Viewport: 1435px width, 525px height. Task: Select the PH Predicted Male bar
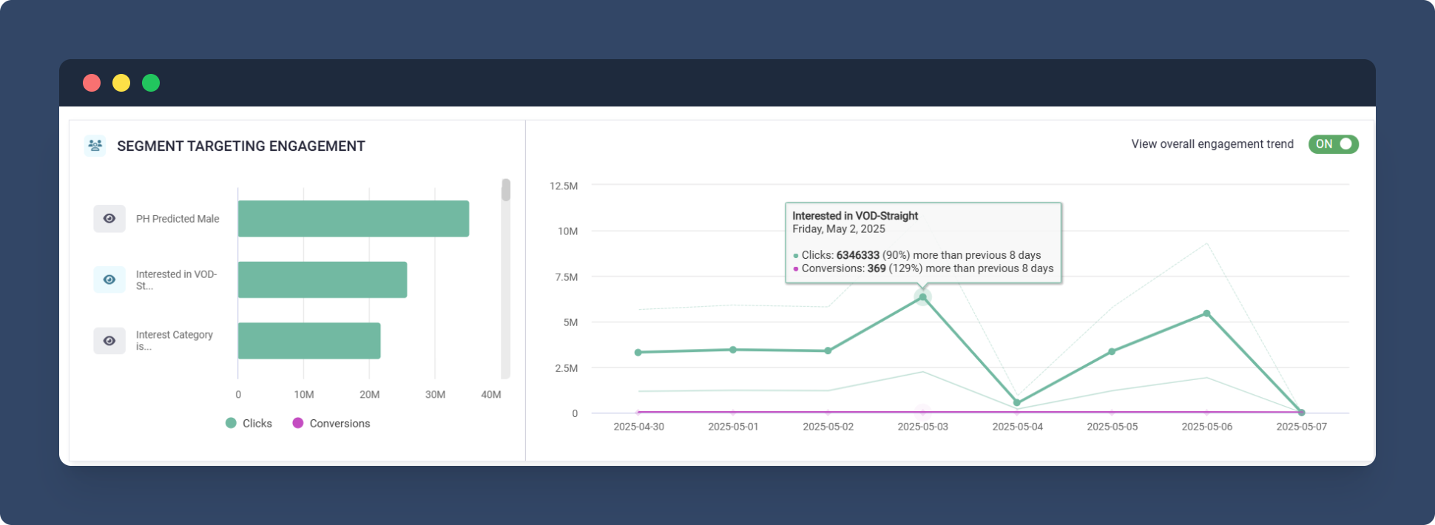pos(353,219)
